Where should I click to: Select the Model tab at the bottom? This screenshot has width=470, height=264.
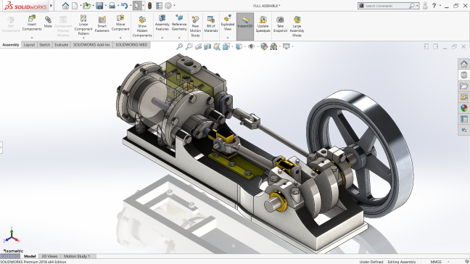[x=30, y=256]
